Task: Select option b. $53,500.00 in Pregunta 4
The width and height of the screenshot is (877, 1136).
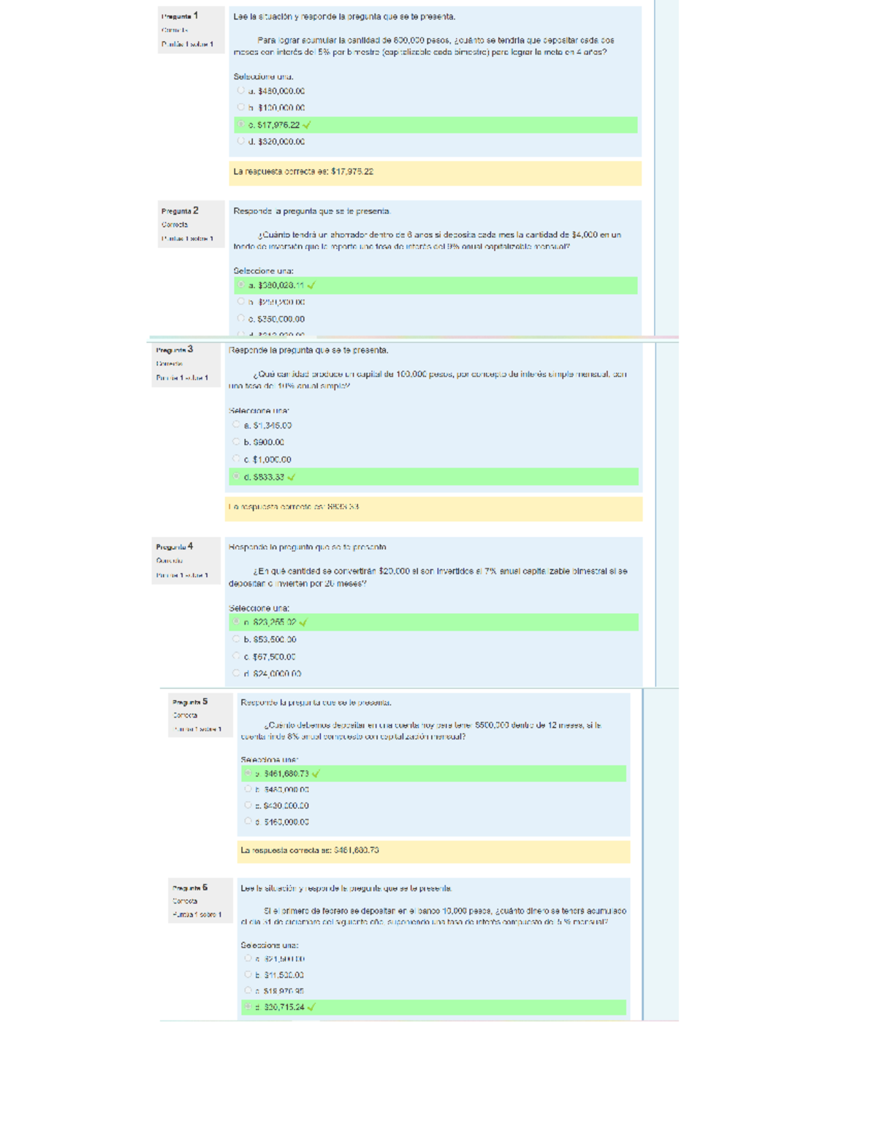Action: 236,639
